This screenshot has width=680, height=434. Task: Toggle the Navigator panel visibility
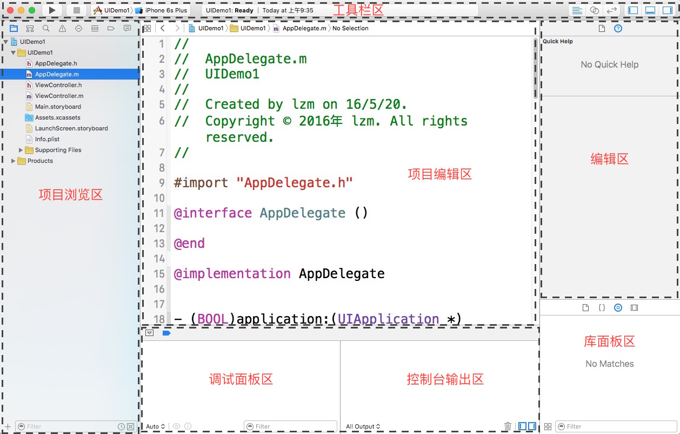coord(633,9)
